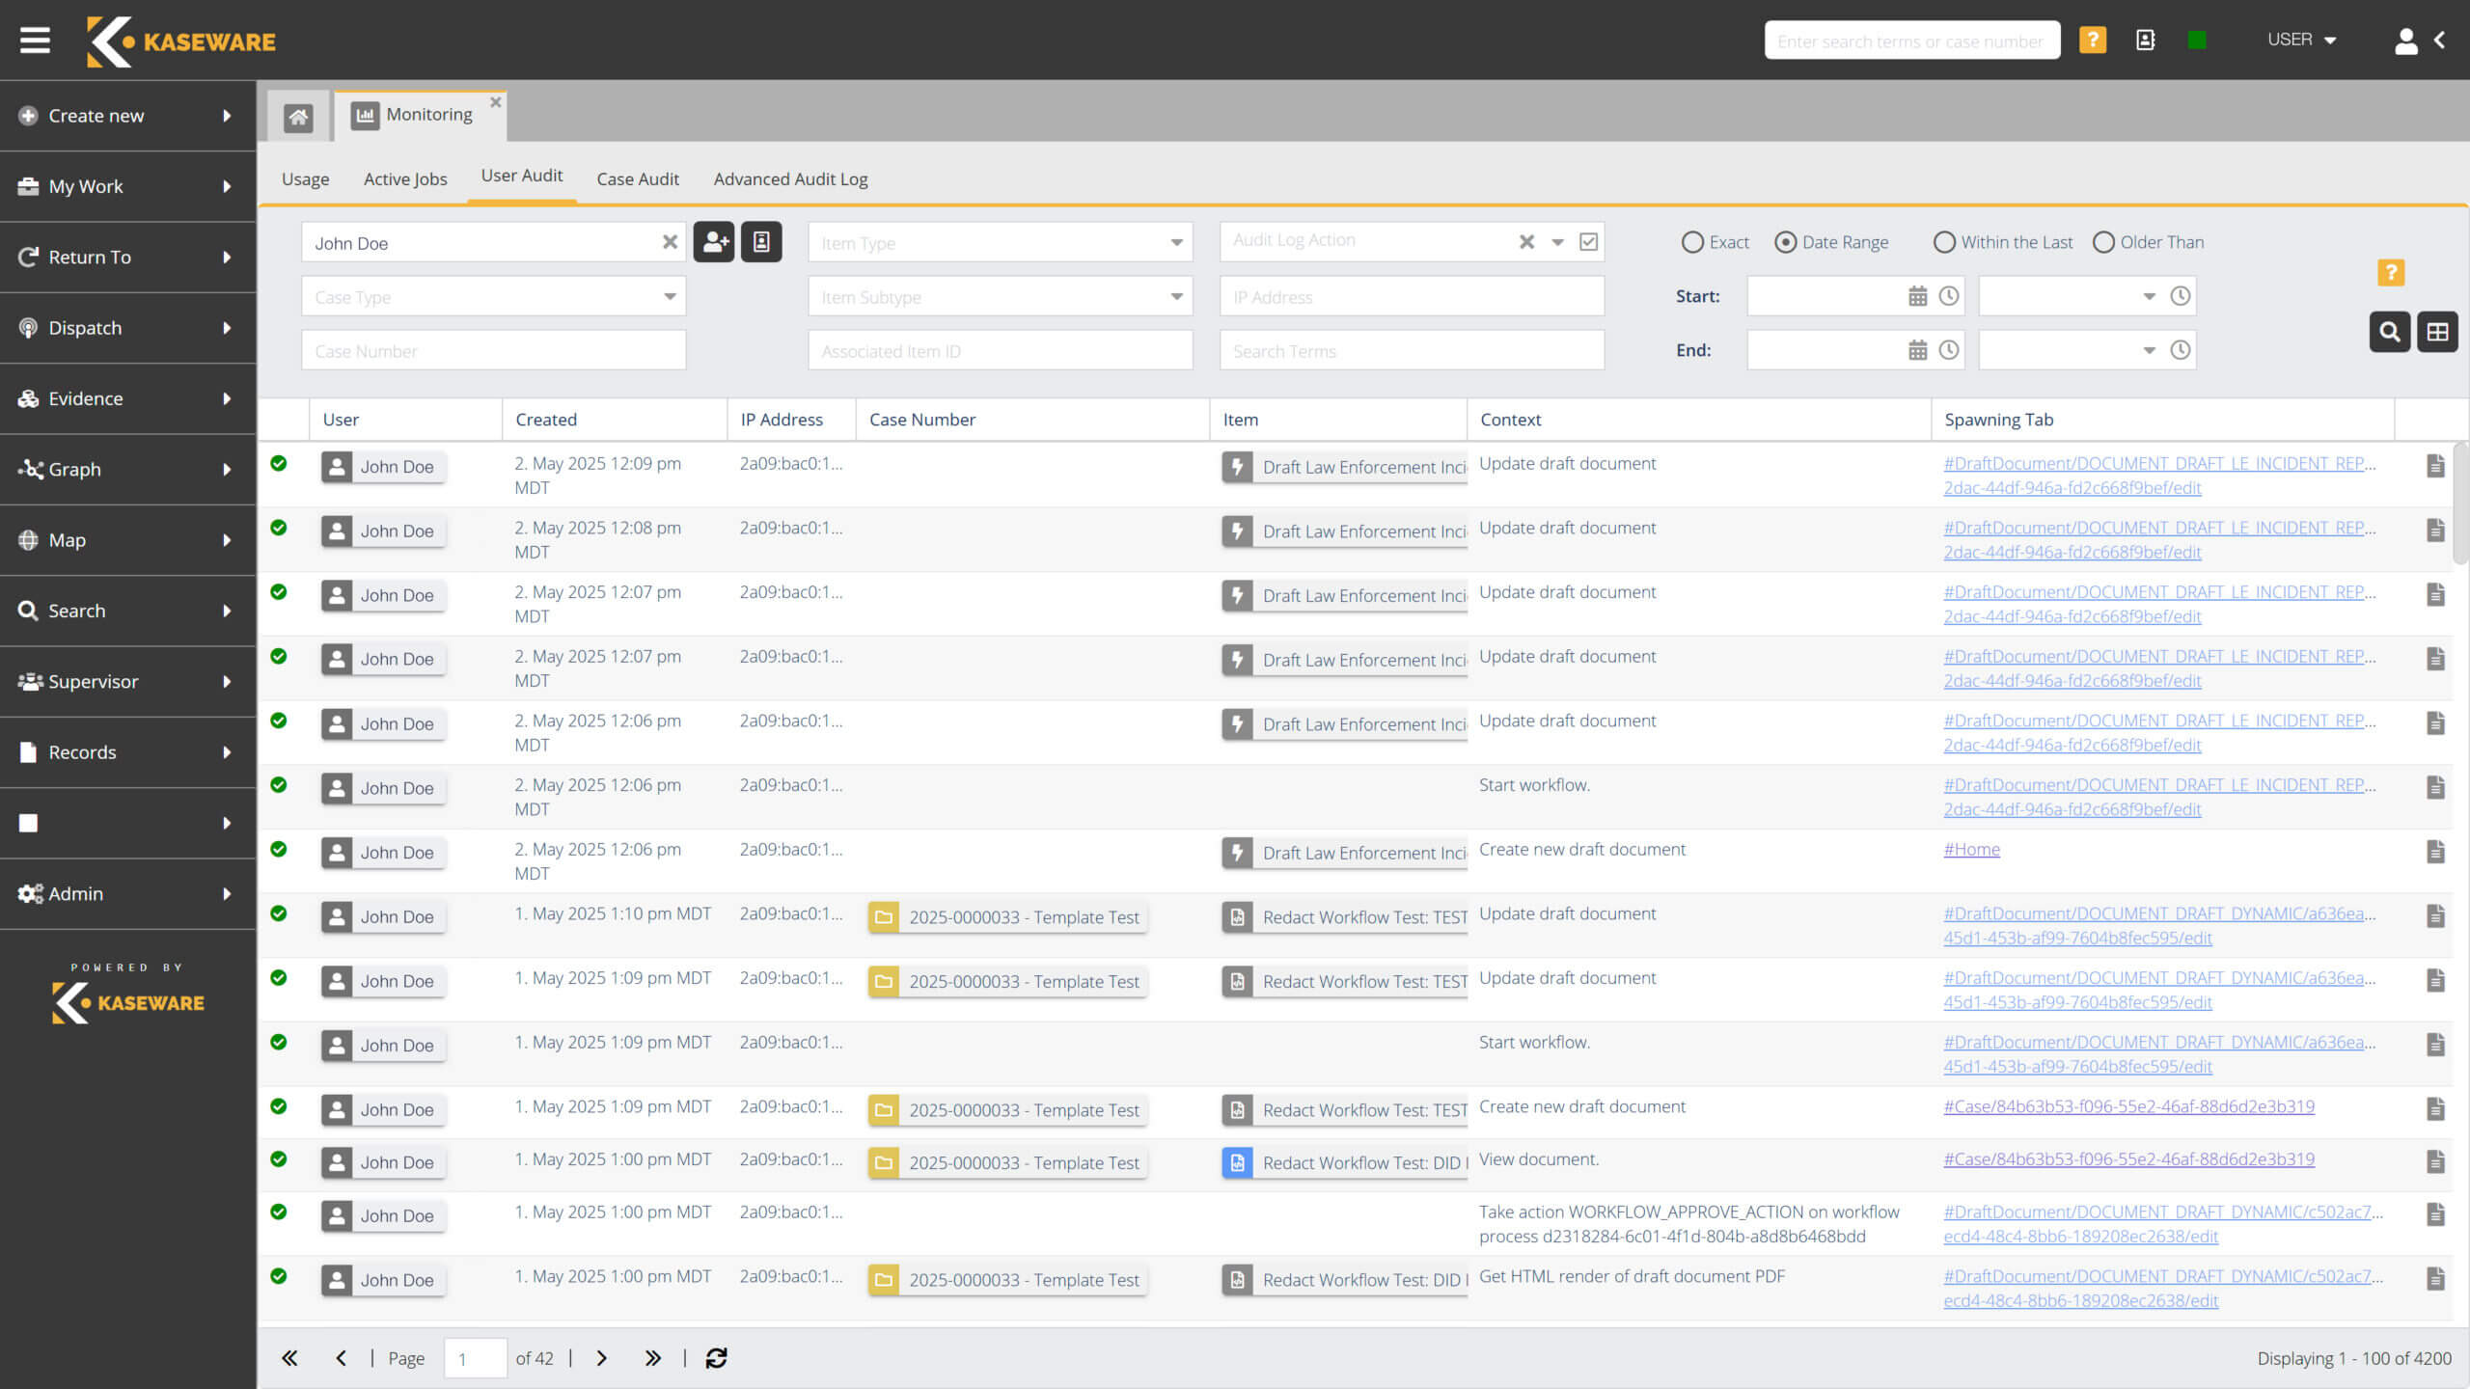
Task: Refresh the audit table results
Action: [x=716, y=1358]
